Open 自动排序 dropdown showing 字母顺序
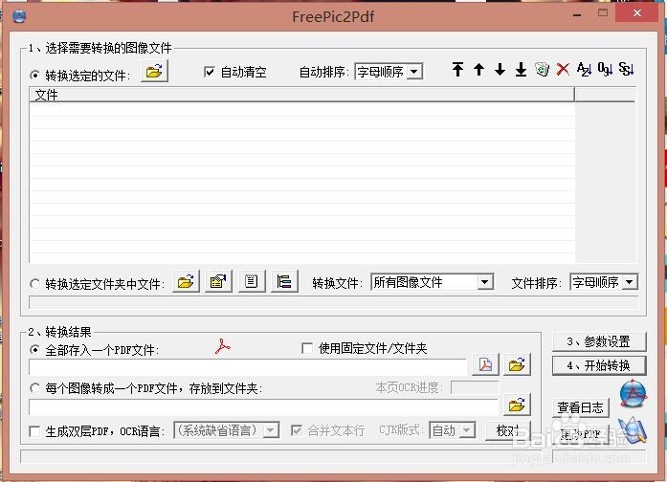 389,72
